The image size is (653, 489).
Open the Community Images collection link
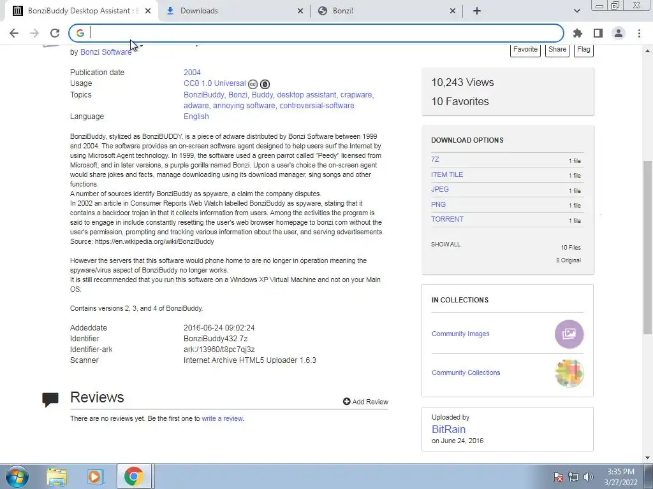point(460,334)
